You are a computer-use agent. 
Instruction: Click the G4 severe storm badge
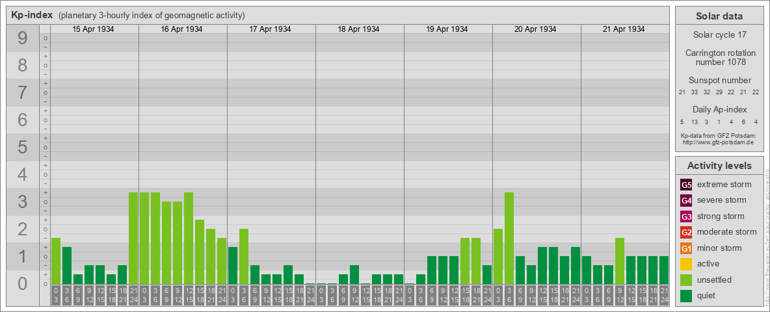[686, 201]
